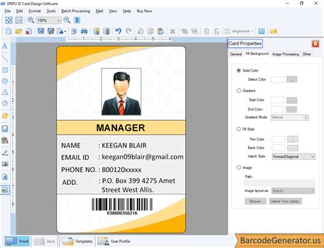Choose the Image radio option
The height and width of the screenshot is (248, 324).
pos(239,167)
